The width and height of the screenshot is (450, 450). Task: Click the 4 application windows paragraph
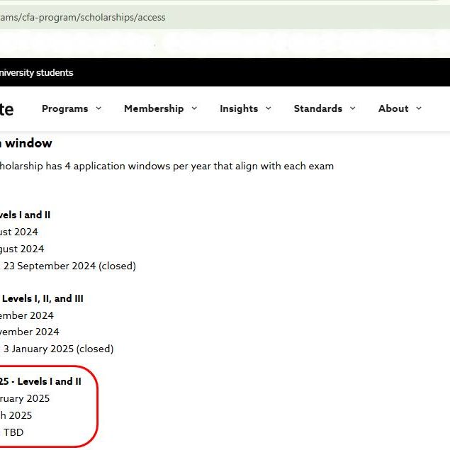167,166
